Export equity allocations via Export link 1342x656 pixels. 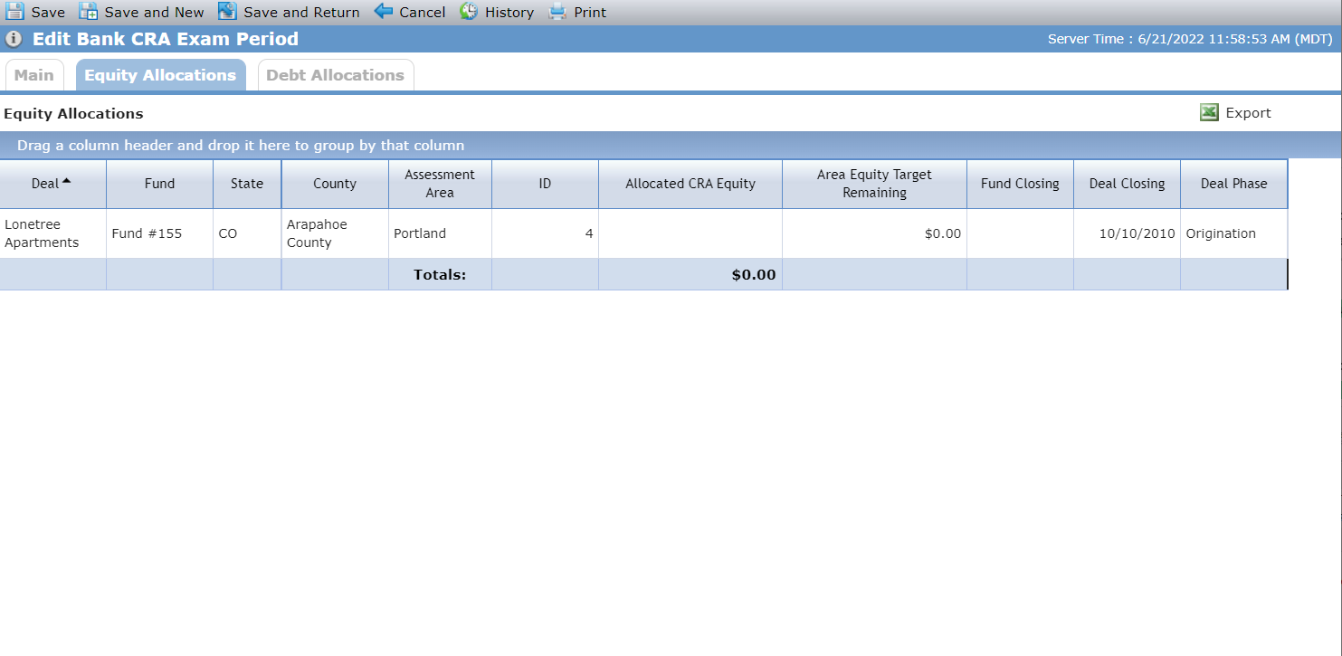tap(1248, 113)
